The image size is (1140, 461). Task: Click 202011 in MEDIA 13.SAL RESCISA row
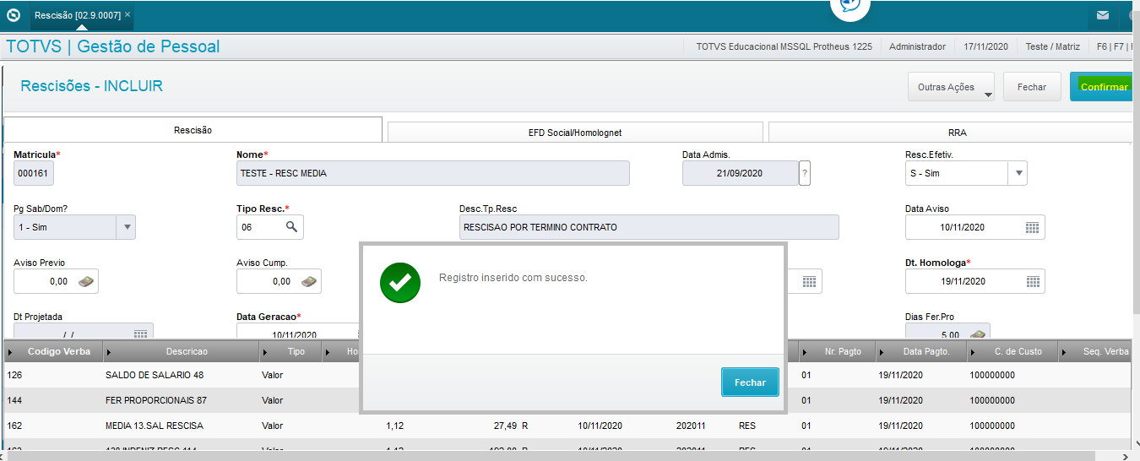691,426
